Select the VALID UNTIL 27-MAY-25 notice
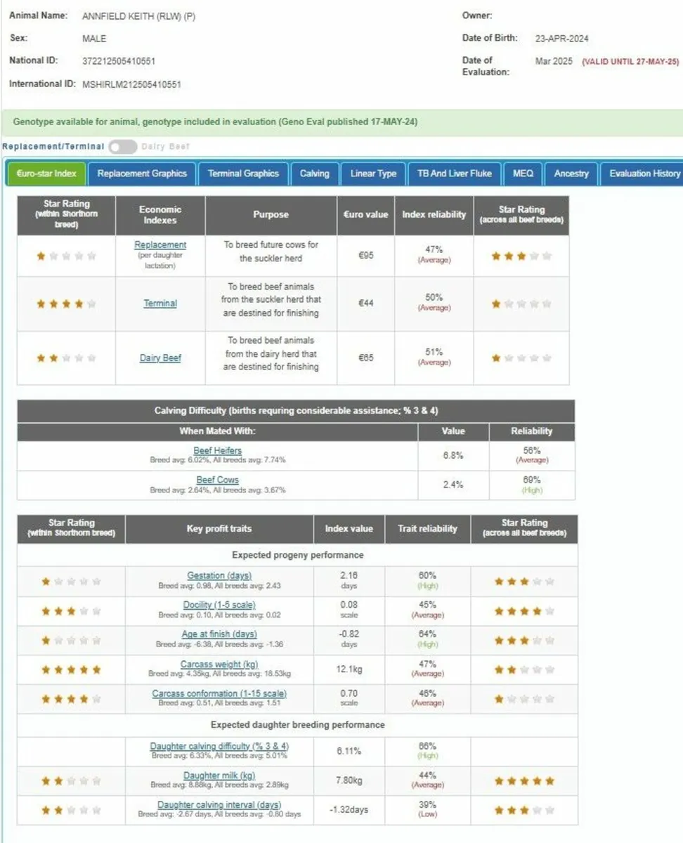This screenshot has width=683, height=843. pos(630,62)
